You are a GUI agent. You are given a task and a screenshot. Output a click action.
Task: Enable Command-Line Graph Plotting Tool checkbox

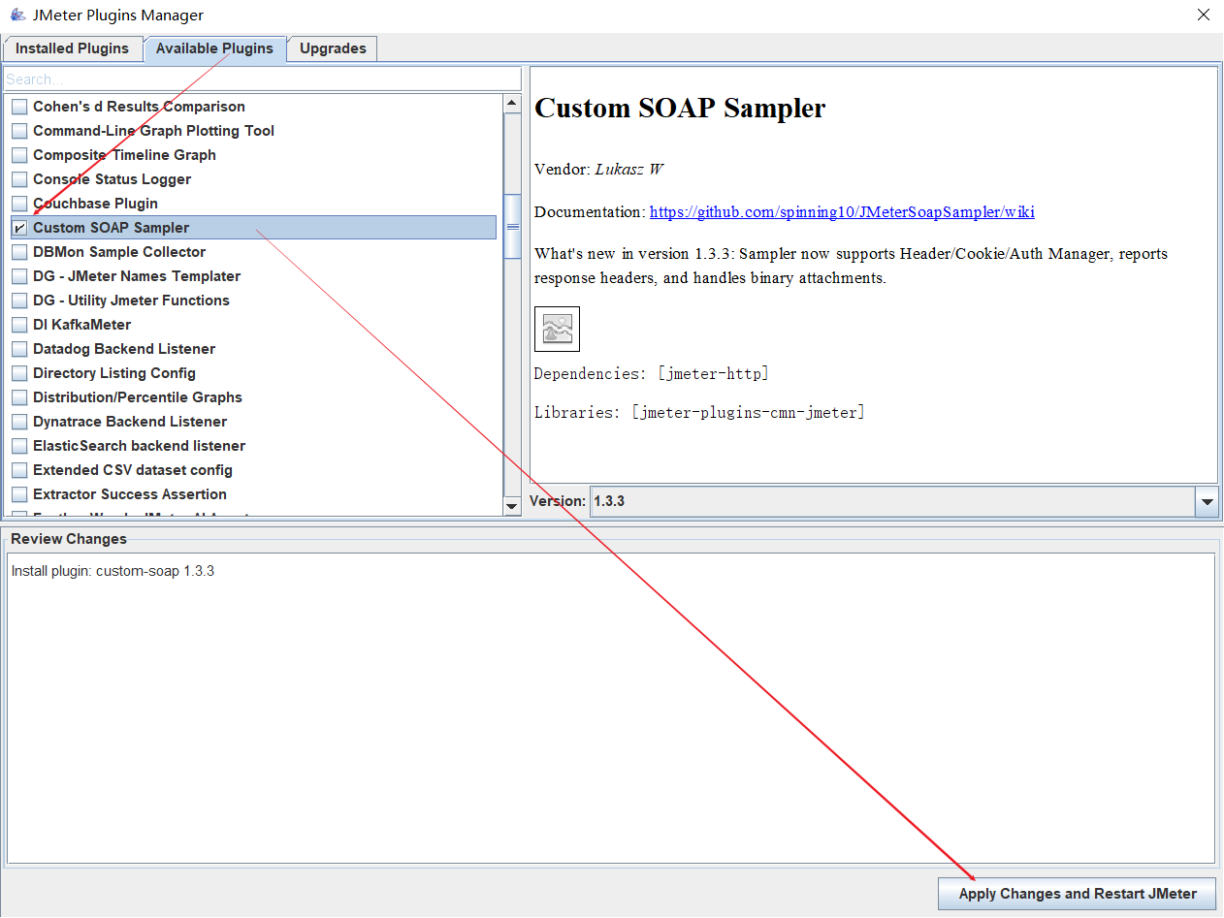[x=19, y=131]
